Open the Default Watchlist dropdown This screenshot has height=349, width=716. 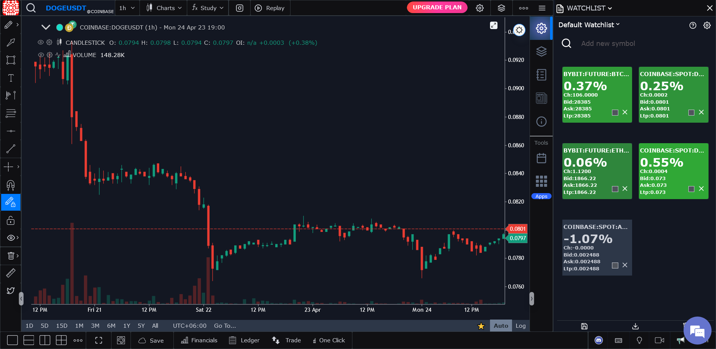(x=589, y=25)
